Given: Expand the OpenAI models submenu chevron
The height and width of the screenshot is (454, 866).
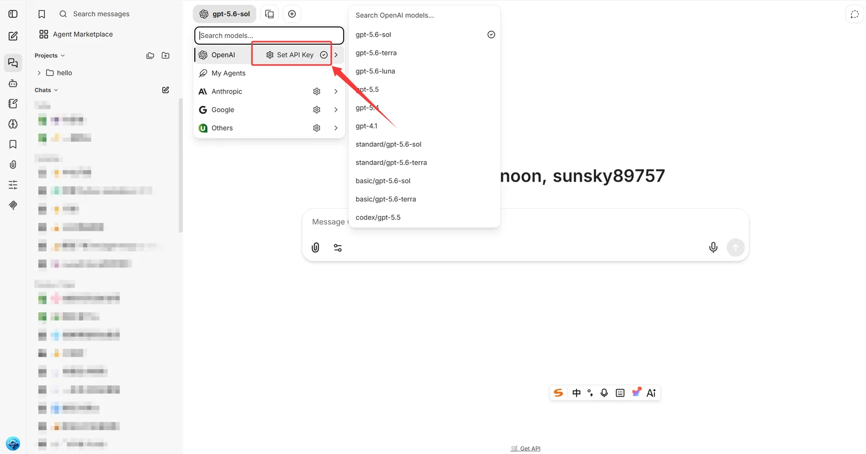Looking at the screenshot, I should tap(336, 55).
